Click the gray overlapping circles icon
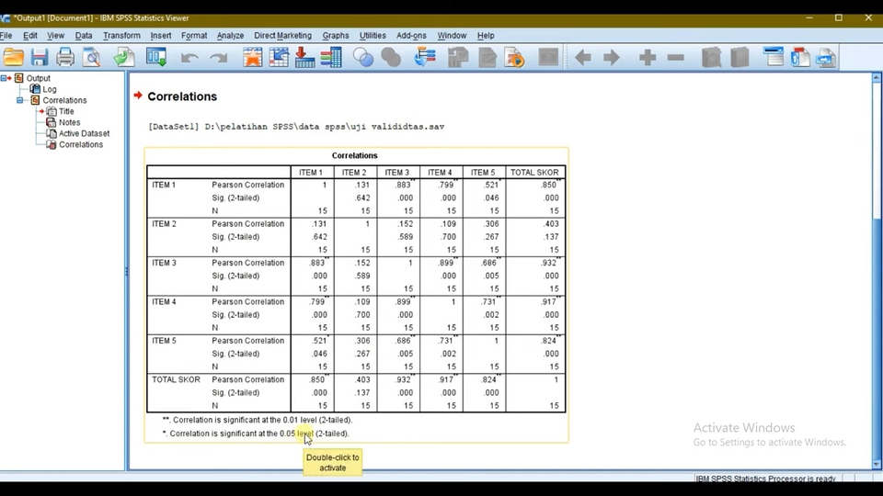This screenshot has width=883, height=496. pos(391,57)
